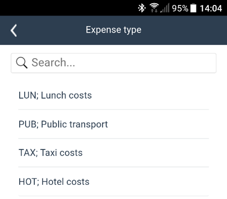Tap the battery icon in status bar

(x=193, y=8)
